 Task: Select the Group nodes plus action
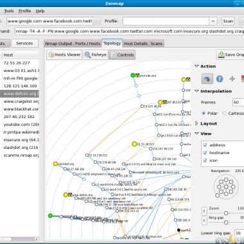click(232, 79)
